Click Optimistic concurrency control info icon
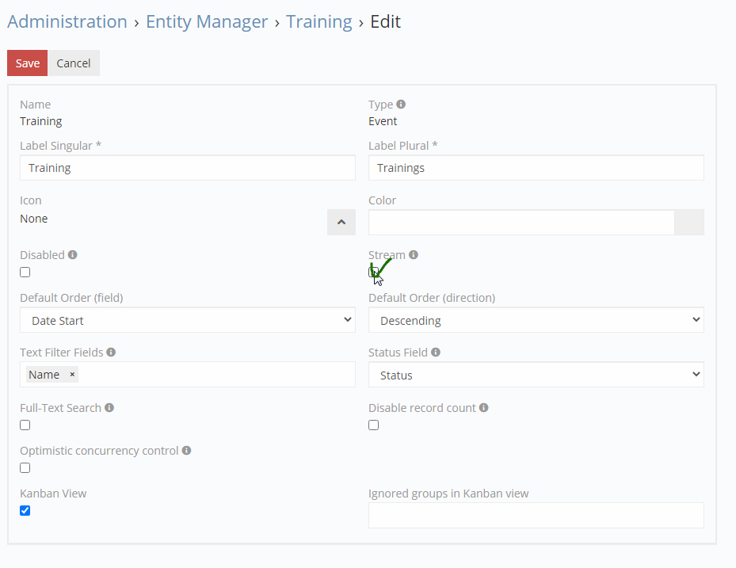 187,451
